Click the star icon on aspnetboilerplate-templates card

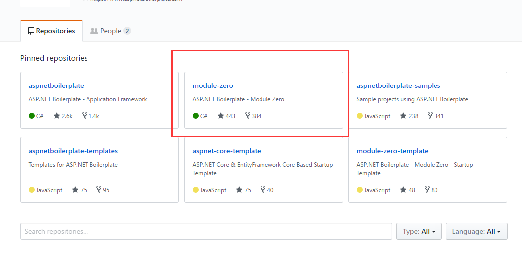tap(75, 190)
